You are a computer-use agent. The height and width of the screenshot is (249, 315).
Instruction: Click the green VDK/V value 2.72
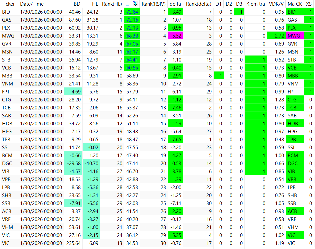tap(276, 36)
